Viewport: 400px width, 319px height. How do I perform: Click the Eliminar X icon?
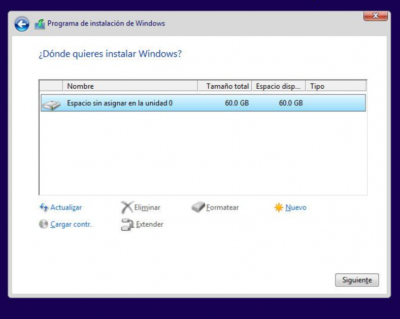(x=127, y=207)
